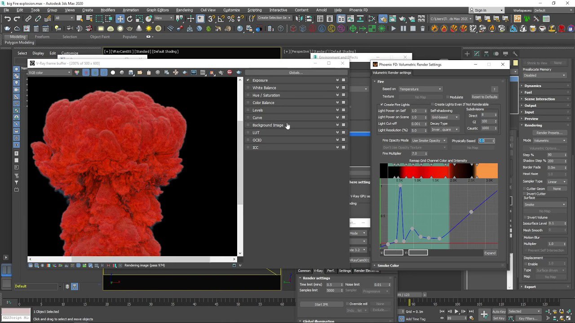
Task: Switch to the V-Ray render settings tab
Action: click(x=318, y=271)
